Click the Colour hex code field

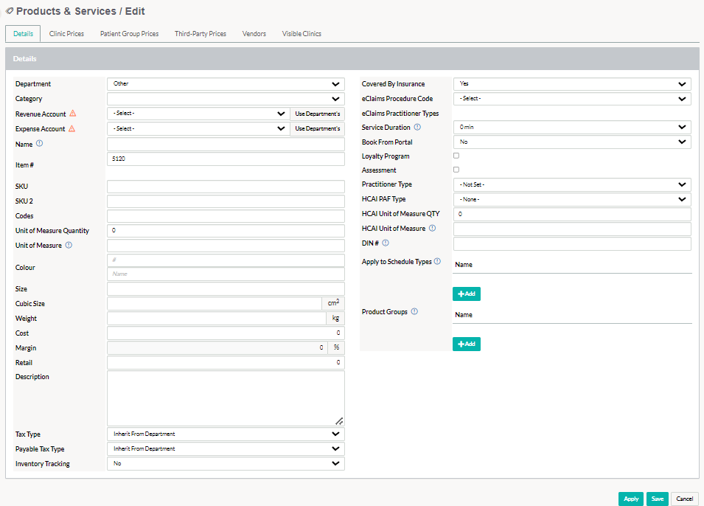coord(226,260)
